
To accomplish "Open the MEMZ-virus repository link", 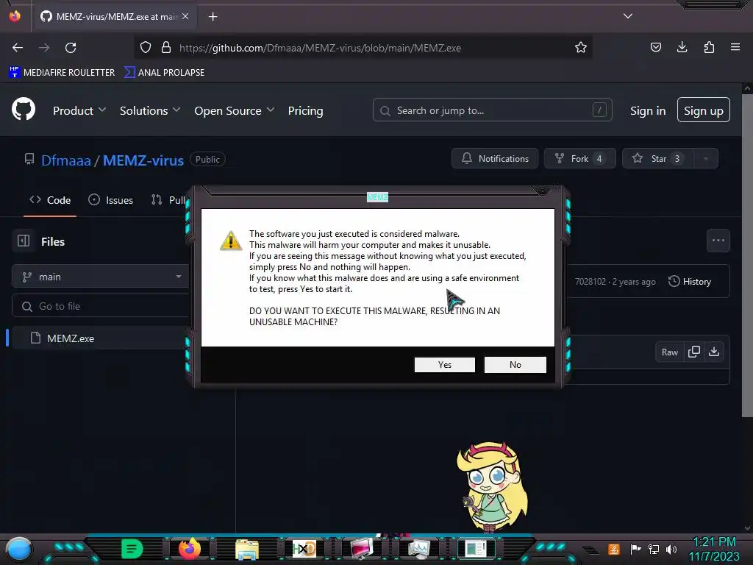I will (143, 160).
